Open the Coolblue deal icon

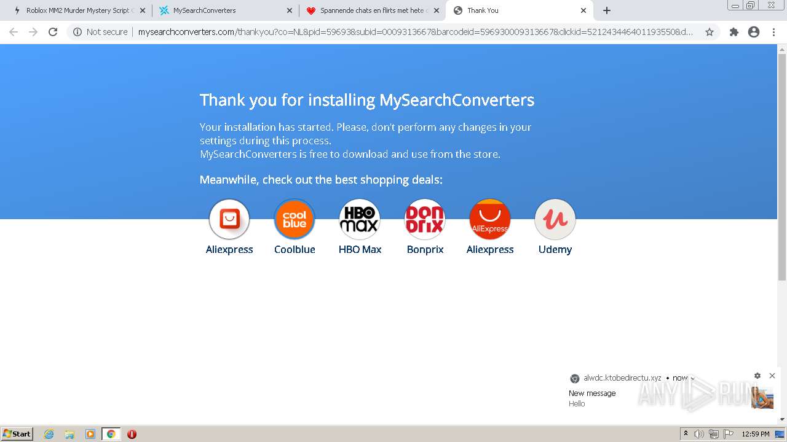coord(295,219)
